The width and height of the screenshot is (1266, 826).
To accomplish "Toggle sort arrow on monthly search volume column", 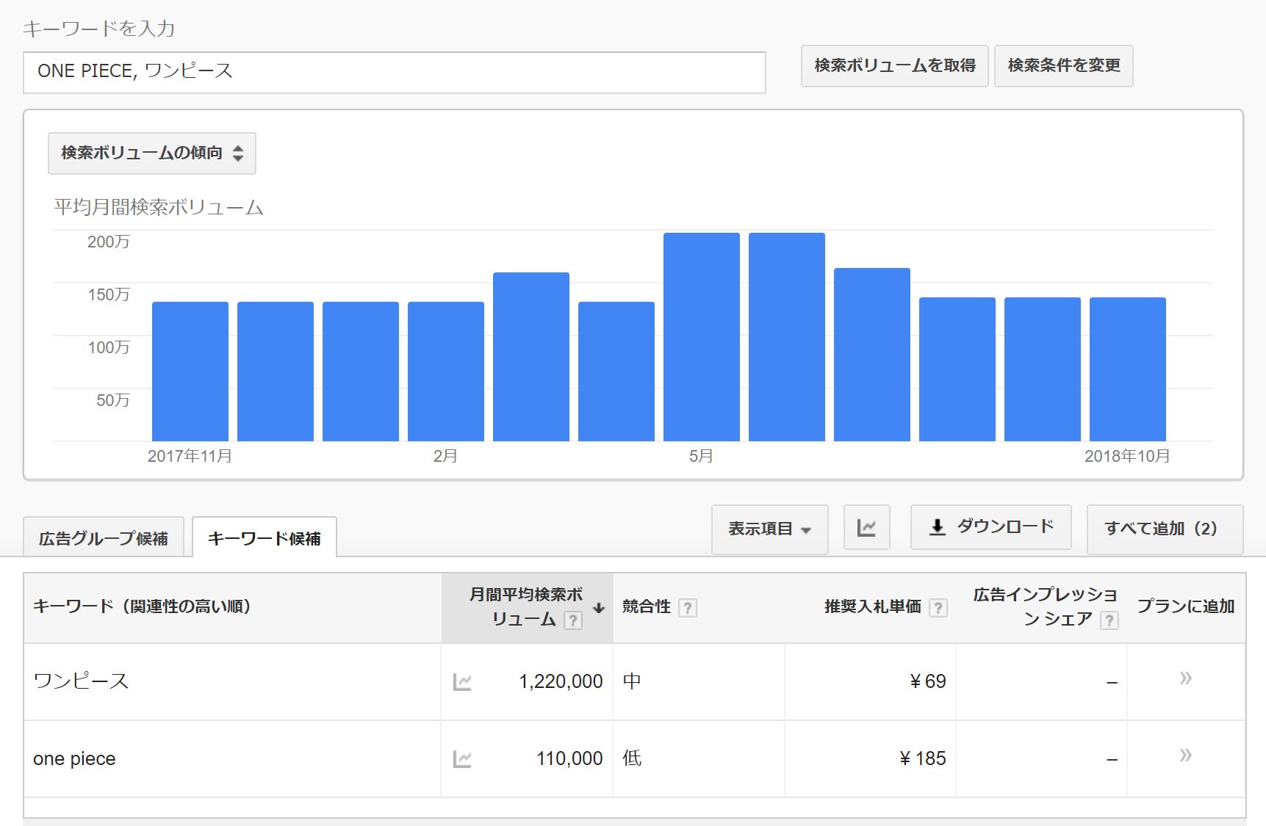I will [599, 608].
